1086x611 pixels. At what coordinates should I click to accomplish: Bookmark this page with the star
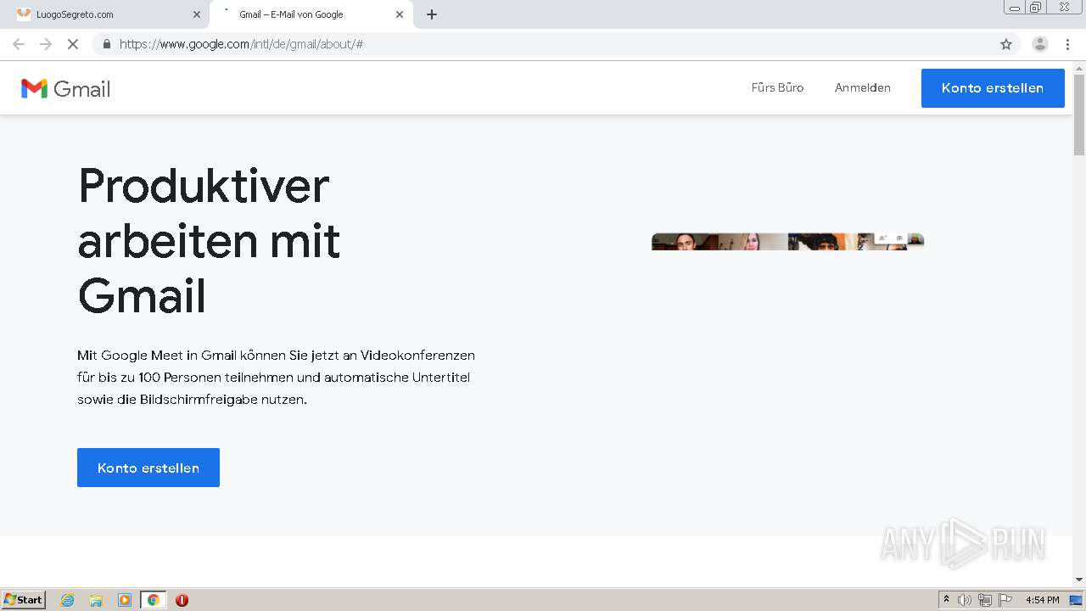1006,44
